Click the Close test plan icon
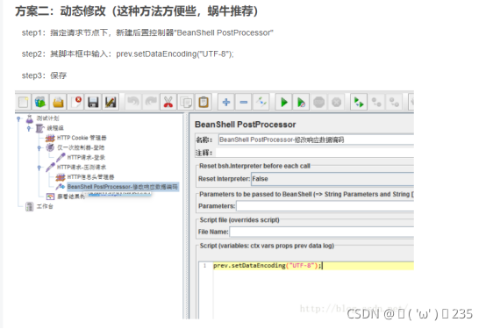This screenshot has width=486, height=329. point(75,102)
